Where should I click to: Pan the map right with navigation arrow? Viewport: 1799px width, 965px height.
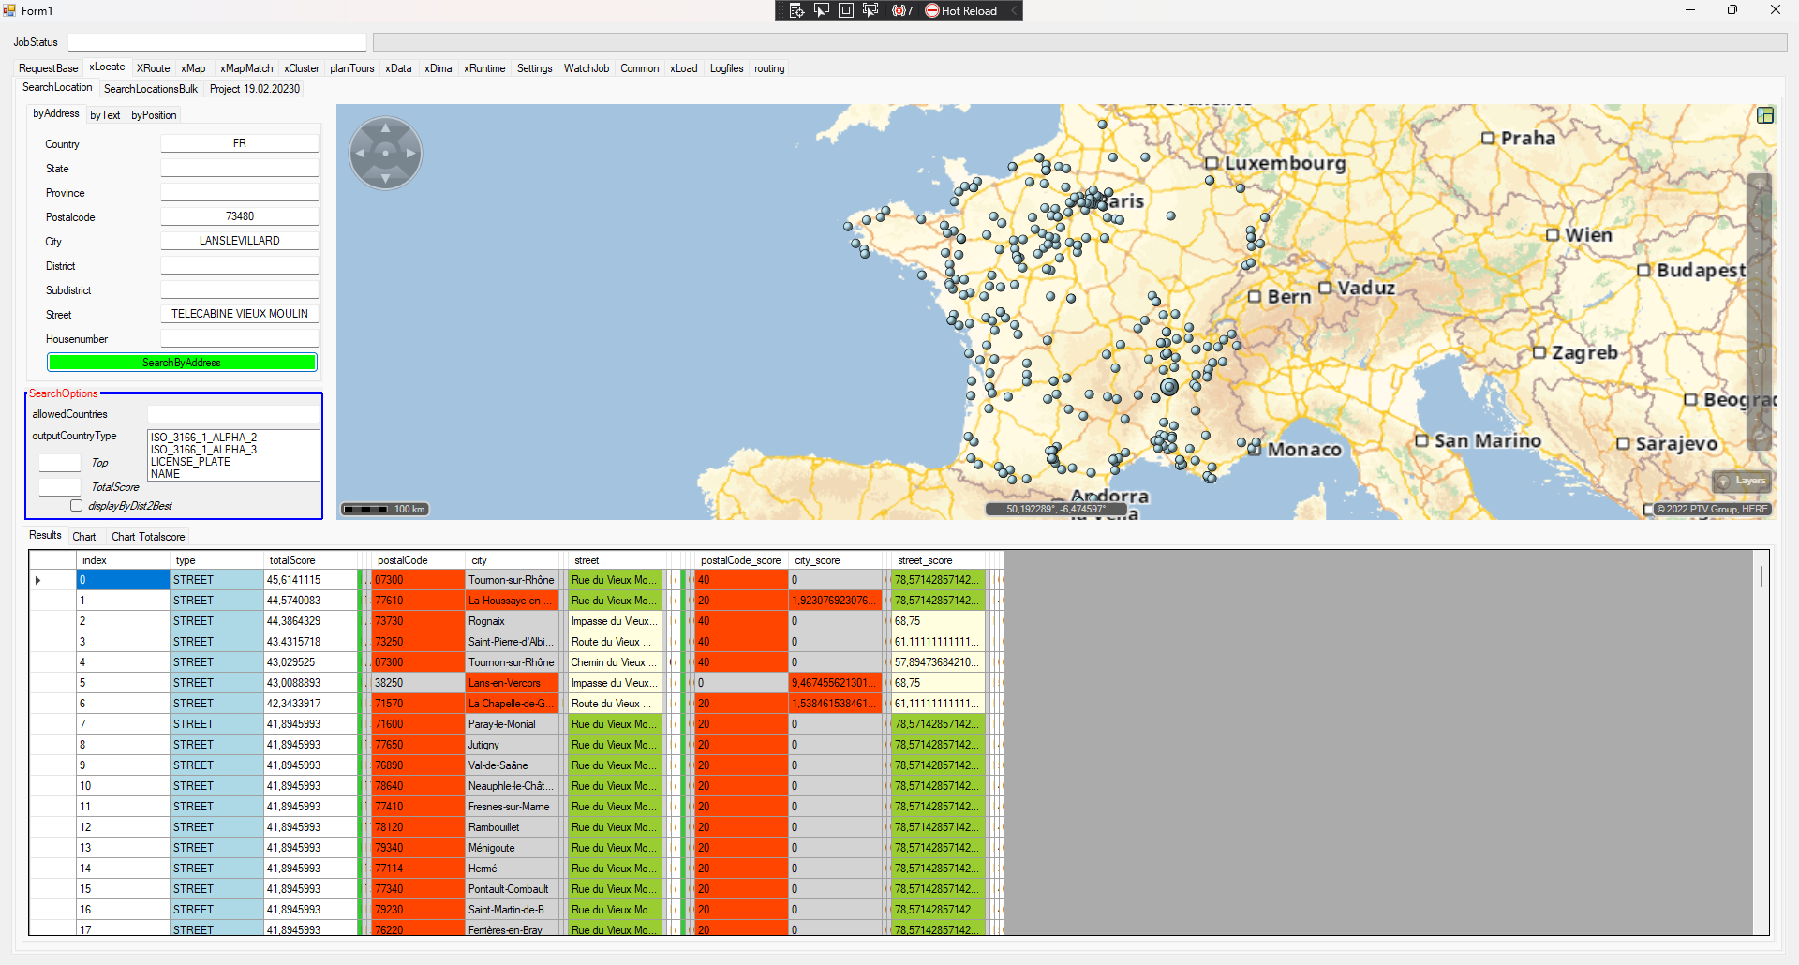click(x=410, y=154)
